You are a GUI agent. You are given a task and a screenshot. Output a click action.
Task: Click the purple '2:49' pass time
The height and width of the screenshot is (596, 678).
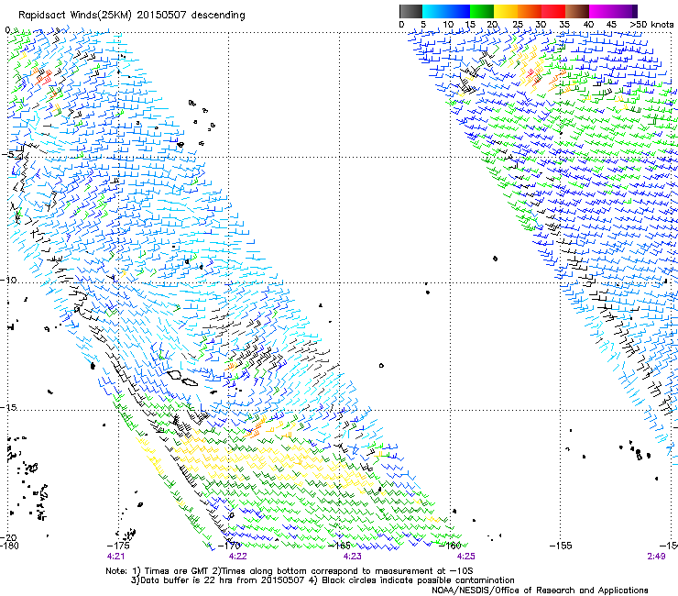point(656,557)
